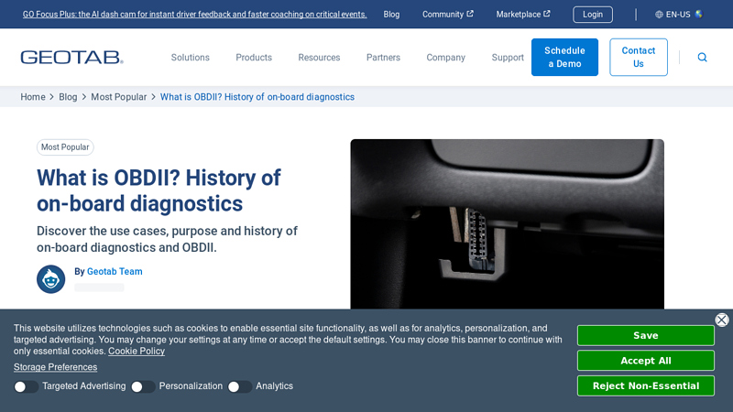Open Storage Preferences link

click(x=55, y=367)
